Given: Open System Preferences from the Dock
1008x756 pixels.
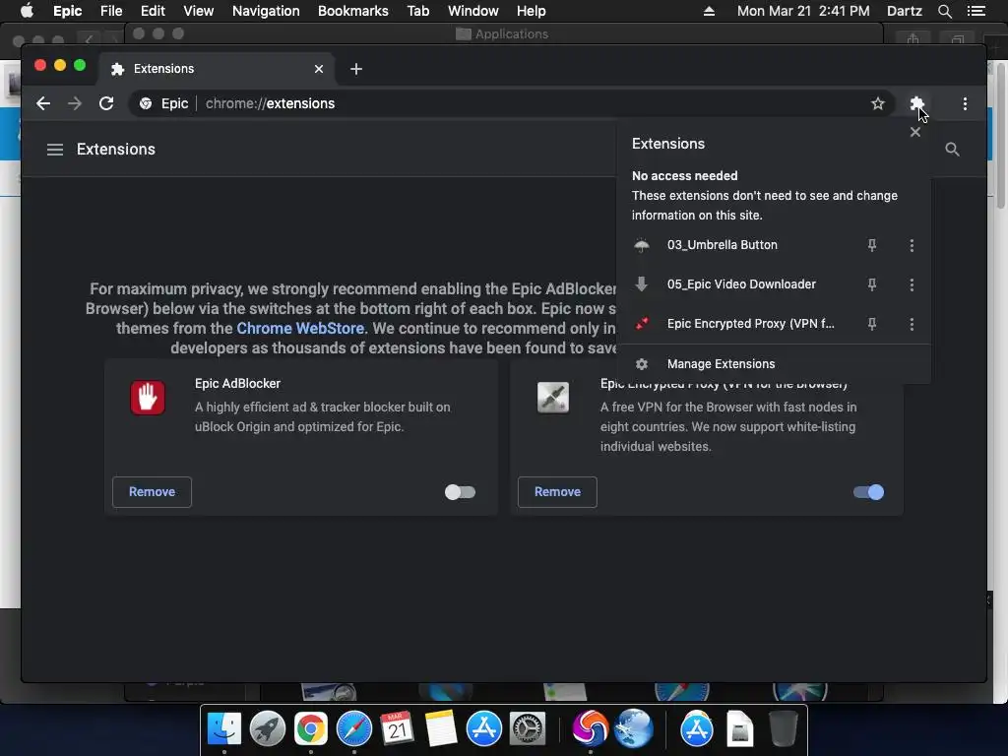Looking at the screenshot, I should tap(528, 729).
